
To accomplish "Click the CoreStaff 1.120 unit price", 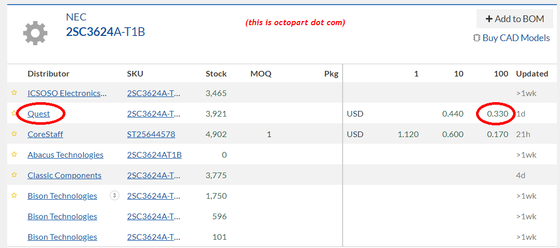I will click(408, 135).
